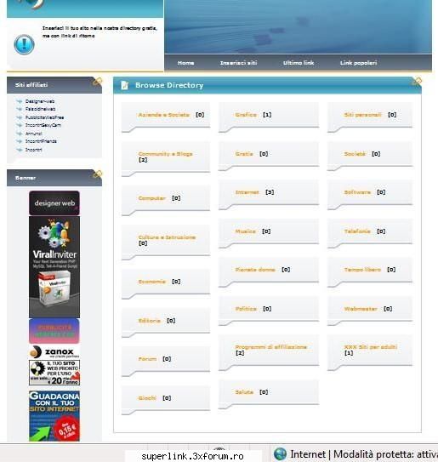Browse the Giochi category
This screenshot has height=462, width=438.
[147, 398]
